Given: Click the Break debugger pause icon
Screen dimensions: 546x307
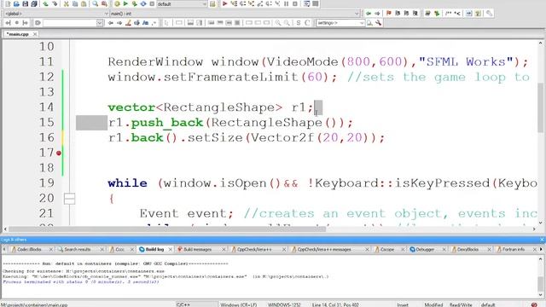Looking at the screenshot, I should [x=287, y=3].
